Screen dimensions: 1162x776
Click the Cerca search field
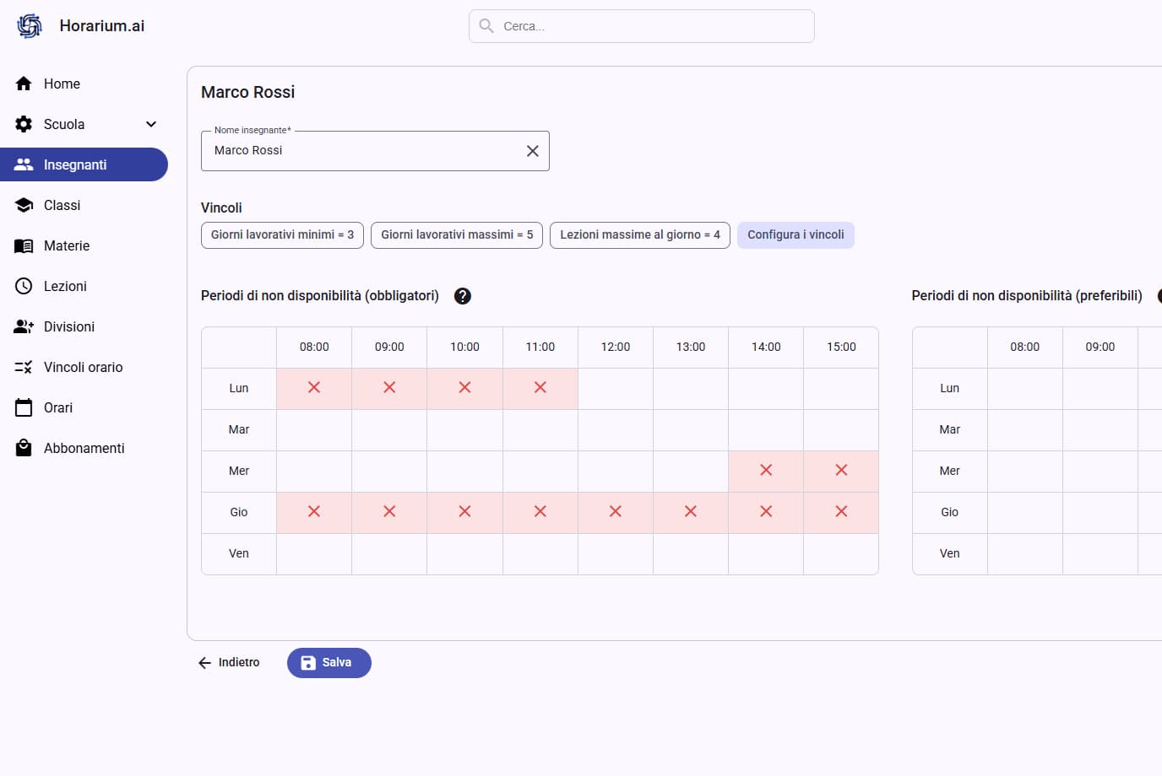(x=642, y=26)
